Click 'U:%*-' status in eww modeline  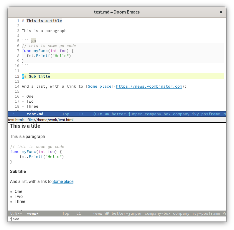tap(16, 214)
